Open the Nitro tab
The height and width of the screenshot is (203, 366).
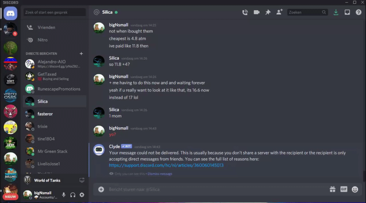55,40
